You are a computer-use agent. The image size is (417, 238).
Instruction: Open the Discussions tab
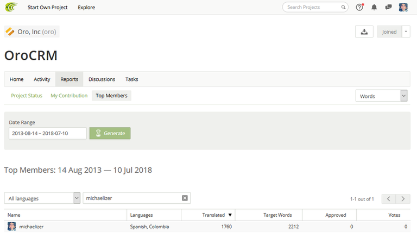point(102,79)
